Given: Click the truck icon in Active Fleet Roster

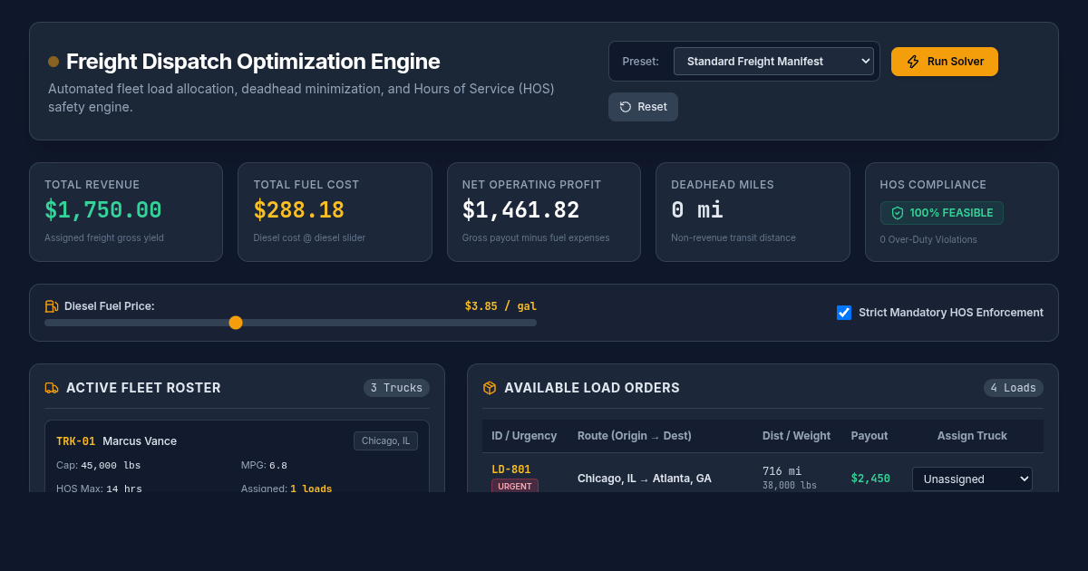Looking at the screenshot, I should [x=52, y=388].
